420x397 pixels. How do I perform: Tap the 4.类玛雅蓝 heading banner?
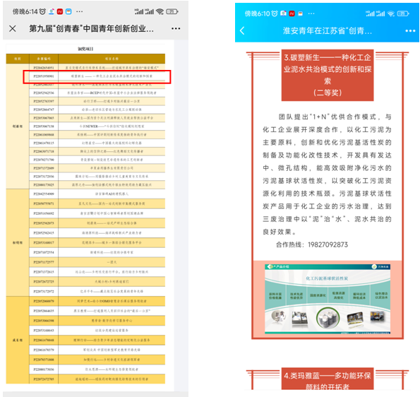328,379
